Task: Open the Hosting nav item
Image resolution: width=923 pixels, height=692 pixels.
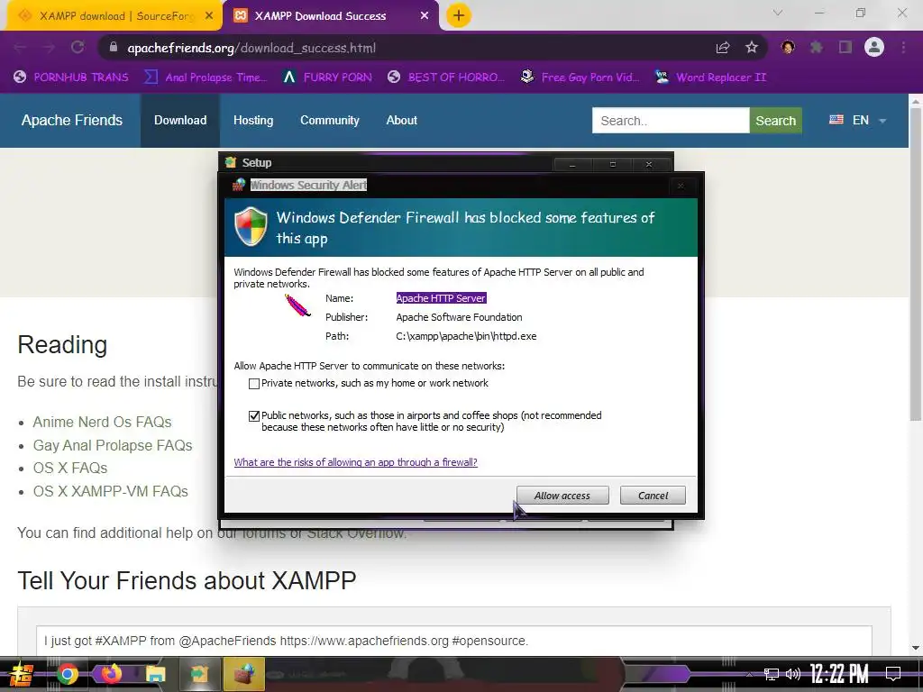Action: point(253,120)
